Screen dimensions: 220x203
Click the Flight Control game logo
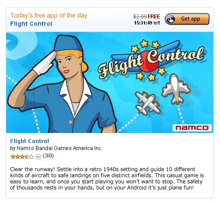[x=151, y=60]
